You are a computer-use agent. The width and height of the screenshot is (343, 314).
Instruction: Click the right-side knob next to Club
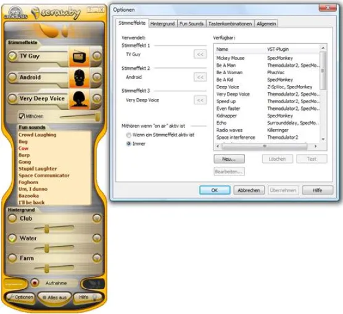97,218
